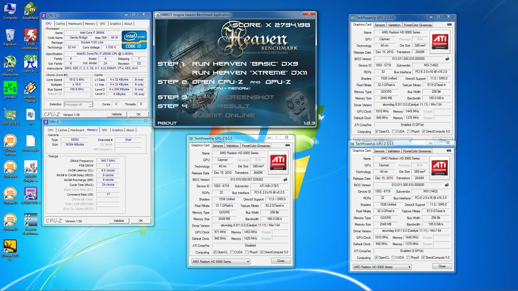Open GPU-Z.0.5.5 desktop icon
The image size is (518, 291).
[x=10, y=117]
